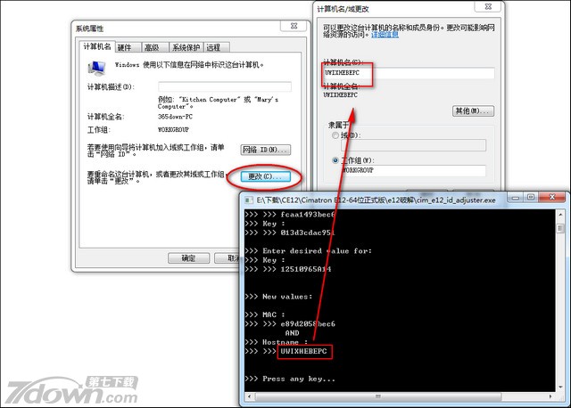Select the 域(D) radio button
Screen dimensions: 571x408
tap(335, 135)
